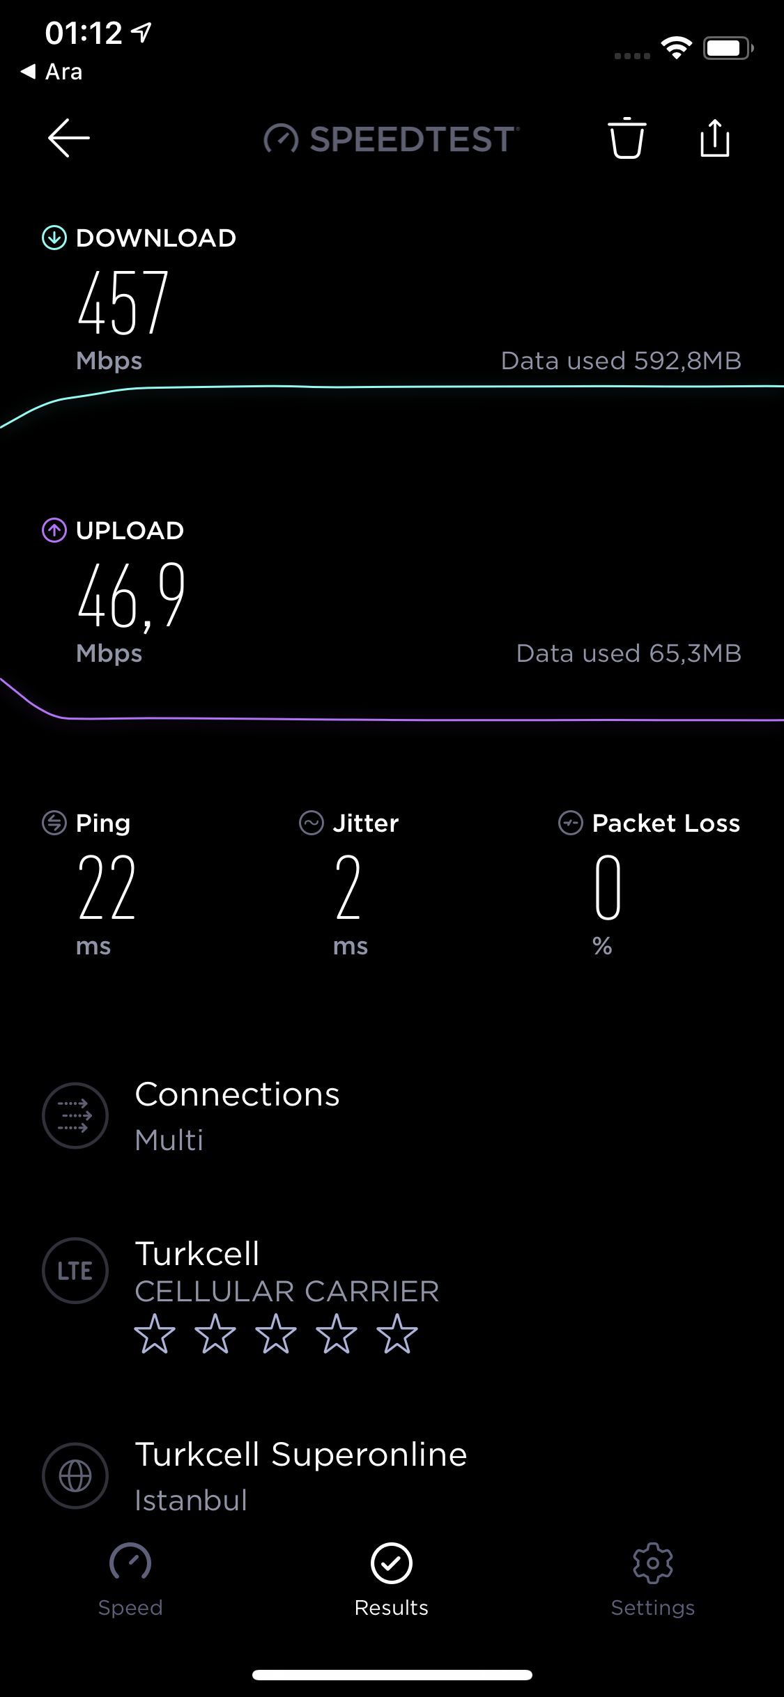Viewport: 784px width, 1697px height.
Task: Tap the LTE carrier badge icon
Action: [75, 1271]
